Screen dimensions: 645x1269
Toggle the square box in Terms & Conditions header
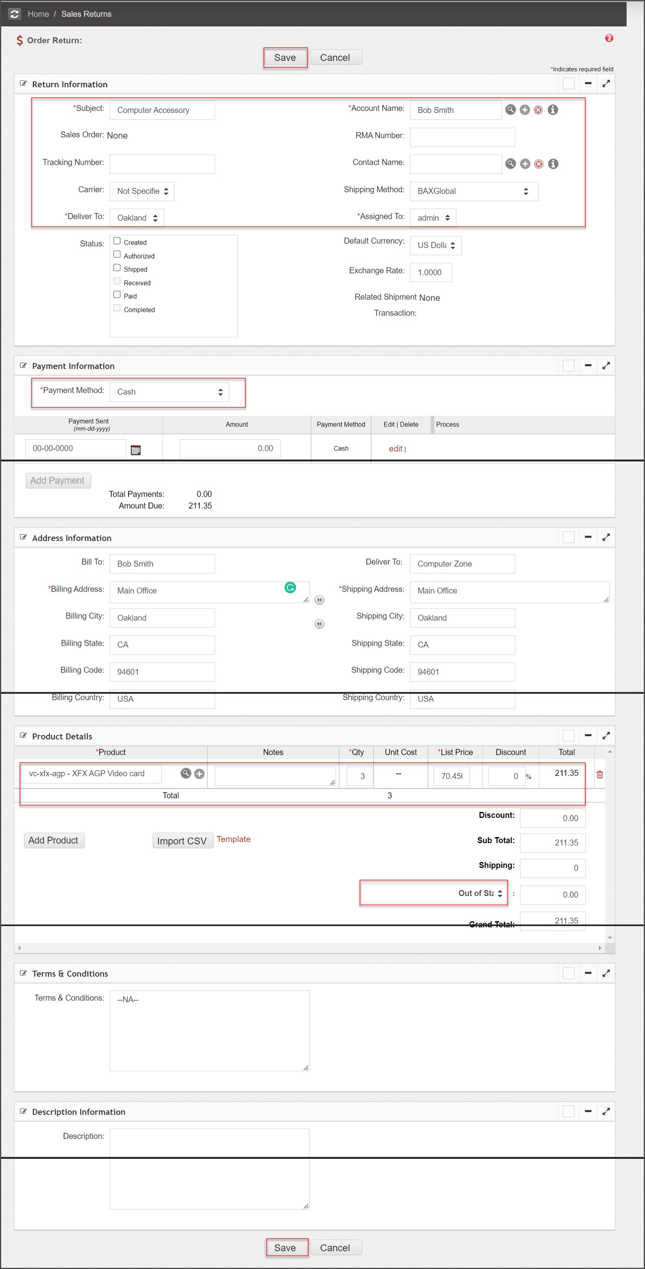pyautogui.click(x=569, y=973)
